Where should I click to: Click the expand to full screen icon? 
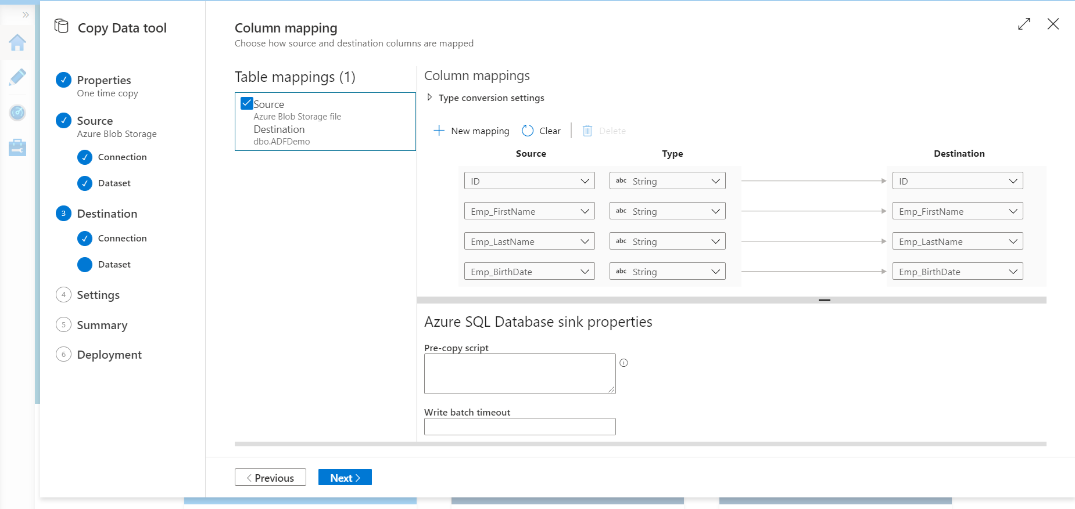[1024, 24]
